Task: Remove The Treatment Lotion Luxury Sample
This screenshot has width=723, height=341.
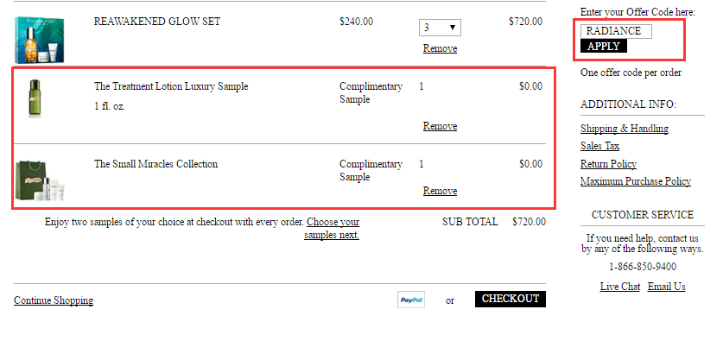Action: pos(440,126)
